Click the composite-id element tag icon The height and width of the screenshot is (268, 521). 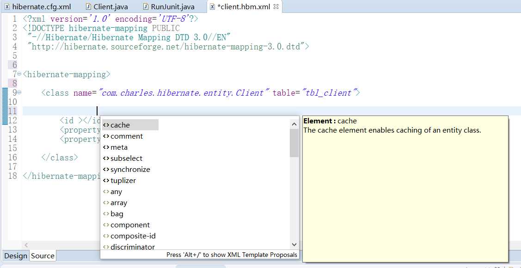tap(106, 236)
